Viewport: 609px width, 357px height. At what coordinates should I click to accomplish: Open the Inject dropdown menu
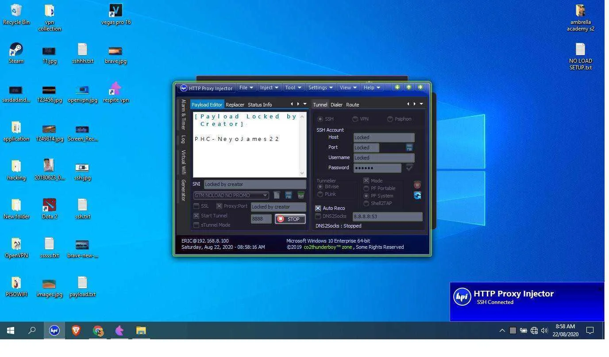click(x=269, y=87)
